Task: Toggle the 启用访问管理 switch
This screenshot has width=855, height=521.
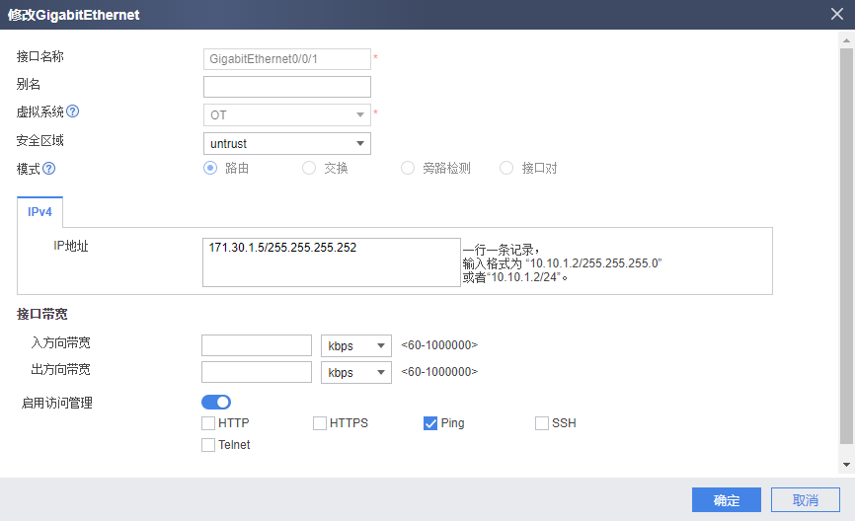Action: tap(216, 402)
